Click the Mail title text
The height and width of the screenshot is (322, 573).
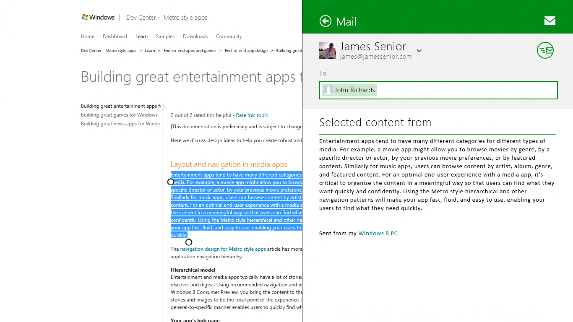tap(346, 22)
